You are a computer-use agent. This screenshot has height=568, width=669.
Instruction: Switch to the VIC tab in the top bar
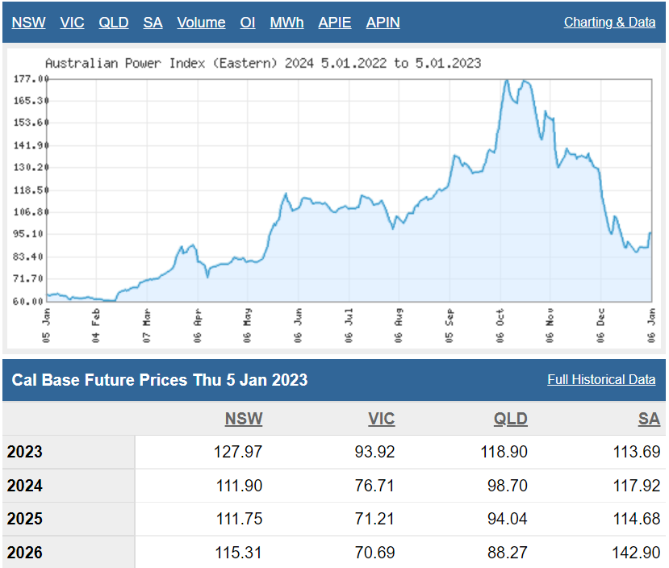tap(72, 23)
